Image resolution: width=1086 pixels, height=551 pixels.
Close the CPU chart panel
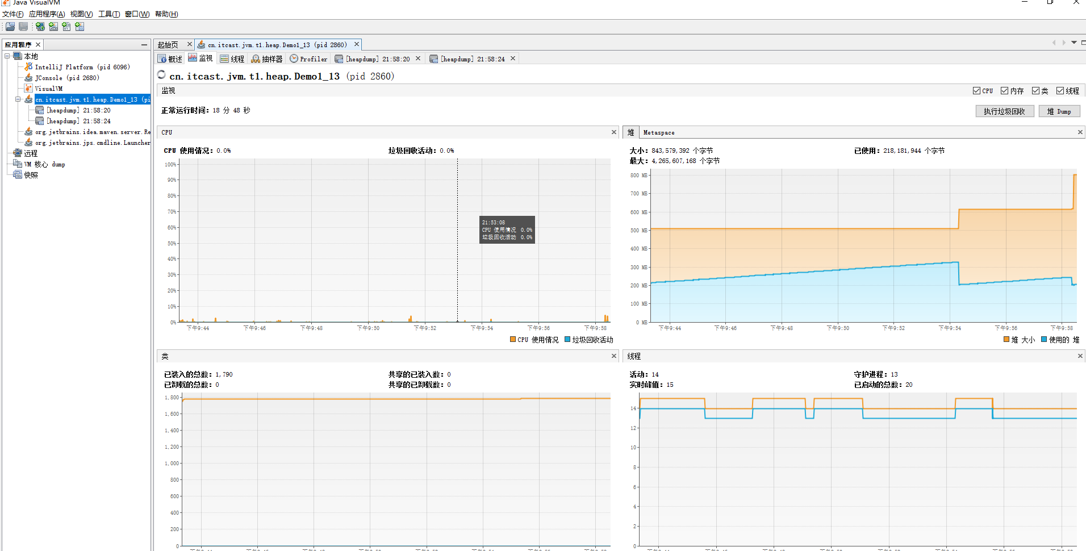[614, 132]
